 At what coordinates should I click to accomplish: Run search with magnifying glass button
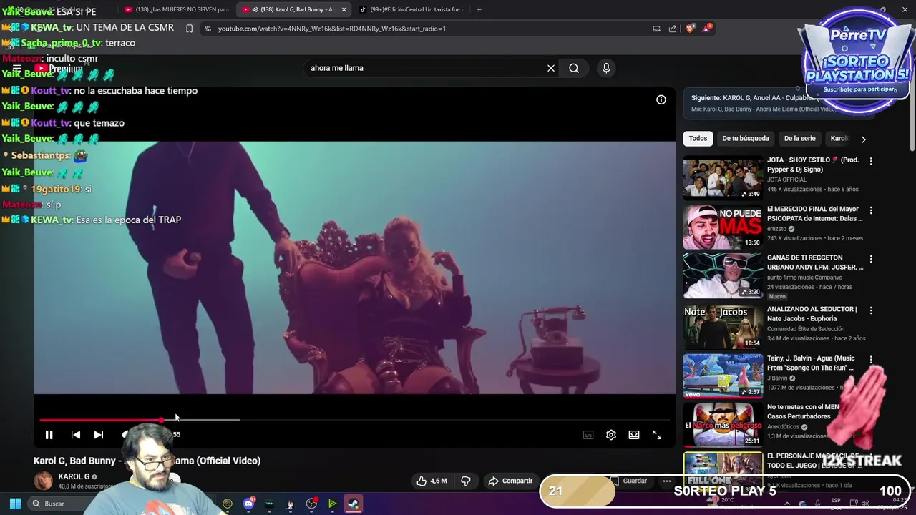click(x=574, y=68)
